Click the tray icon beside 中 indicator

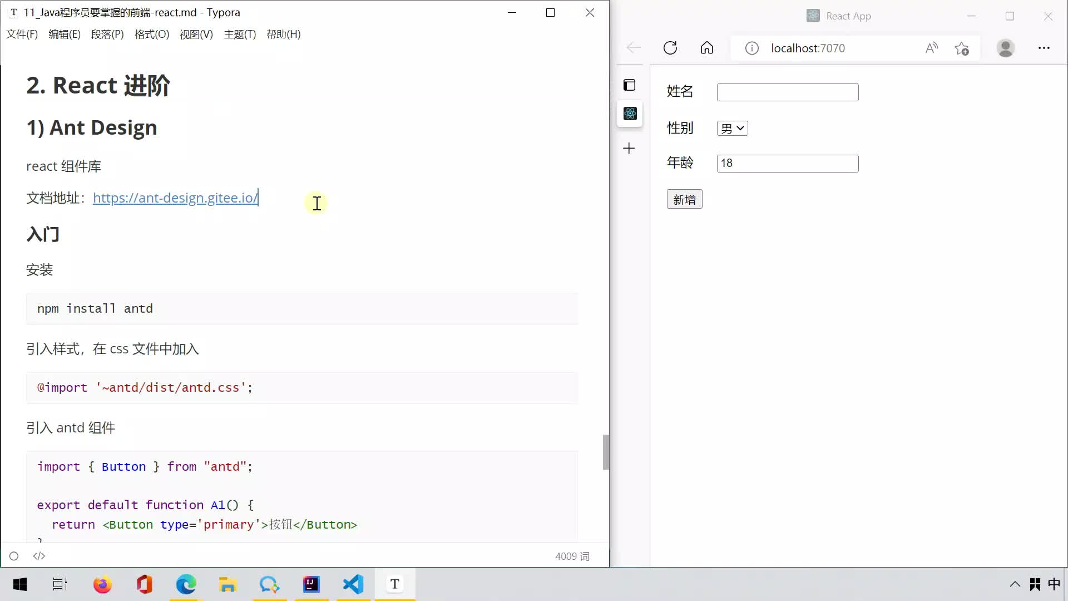click(x=1035, y=584)
